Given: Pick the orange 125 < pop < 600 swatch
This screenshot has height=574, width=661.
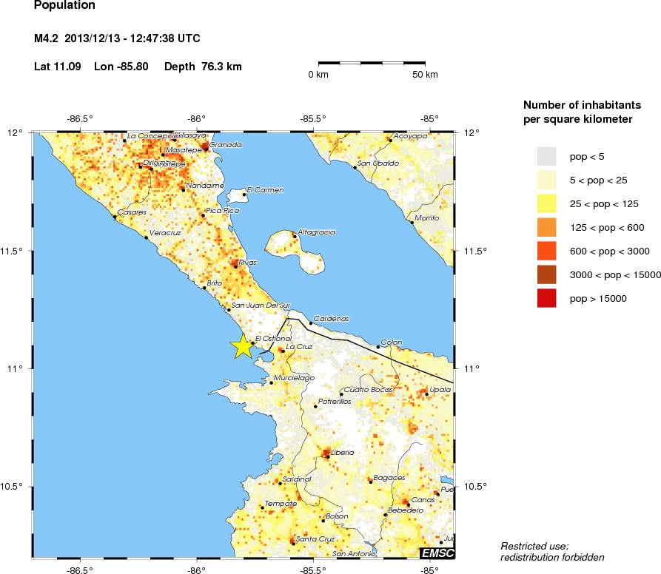Looking at the screenshot, I should tap(546, 227).
